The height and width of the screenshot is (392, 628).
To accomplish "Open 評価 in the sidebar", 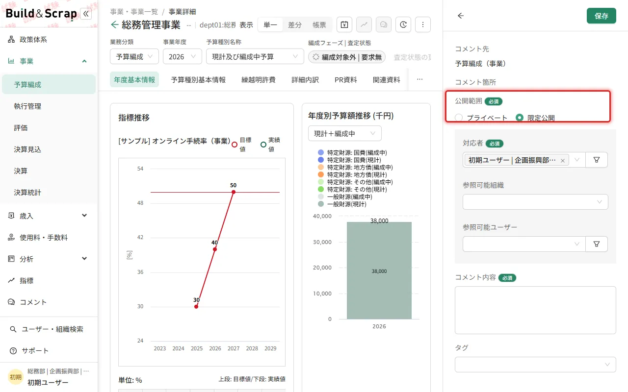I will 49,127.
